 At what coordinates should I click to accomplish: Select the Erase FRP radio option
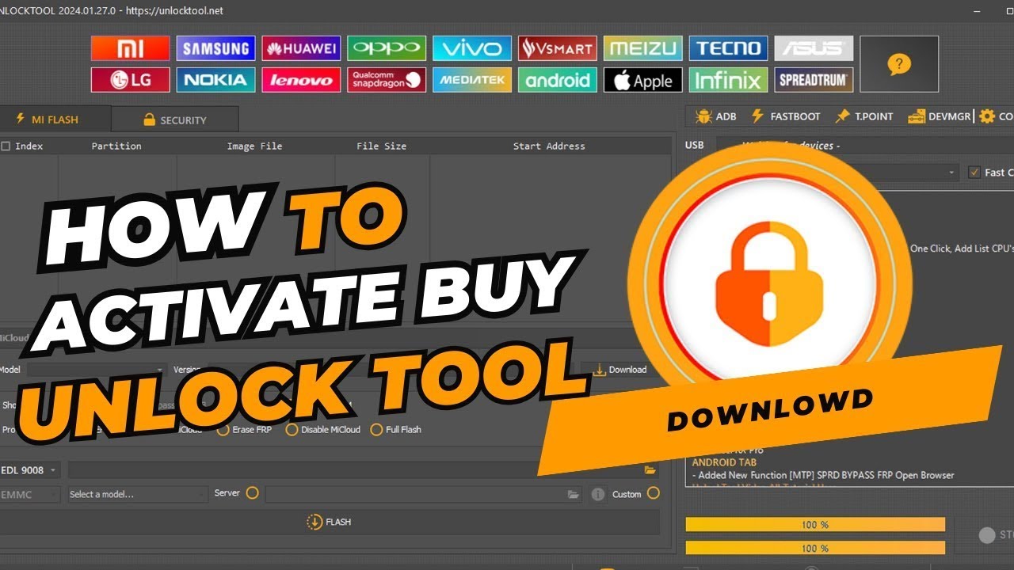click(224, 429)
